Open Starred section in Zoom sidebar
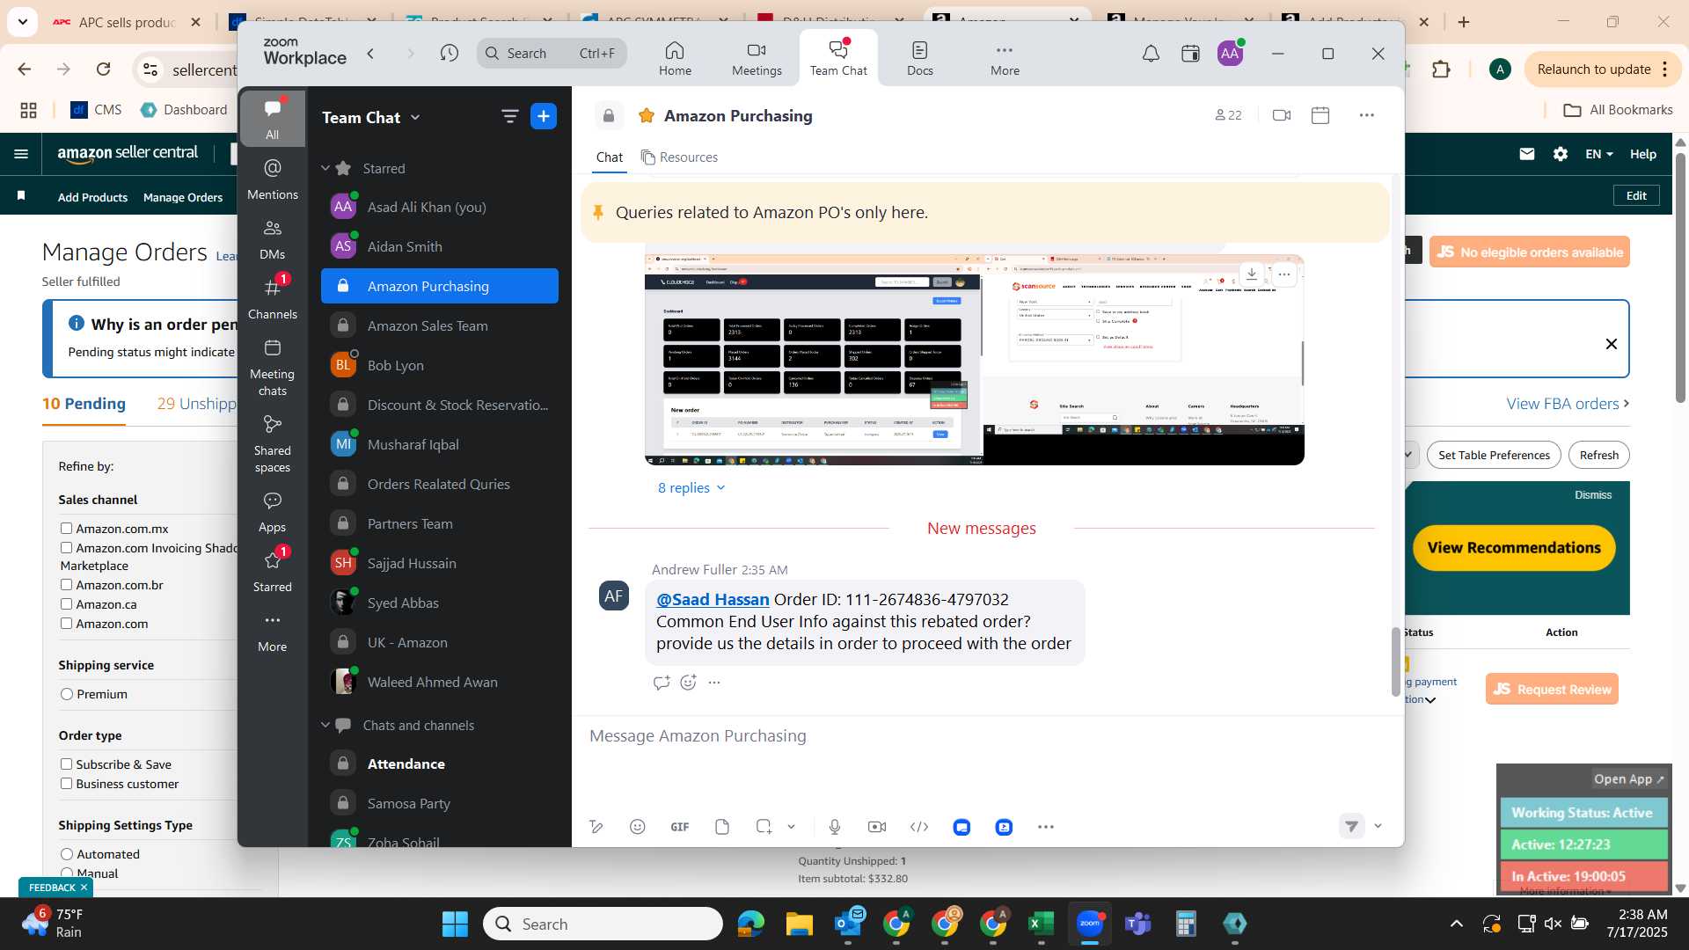Image resolution: width=1689 pixels, height=950 pixels. [x=273, y=571]
